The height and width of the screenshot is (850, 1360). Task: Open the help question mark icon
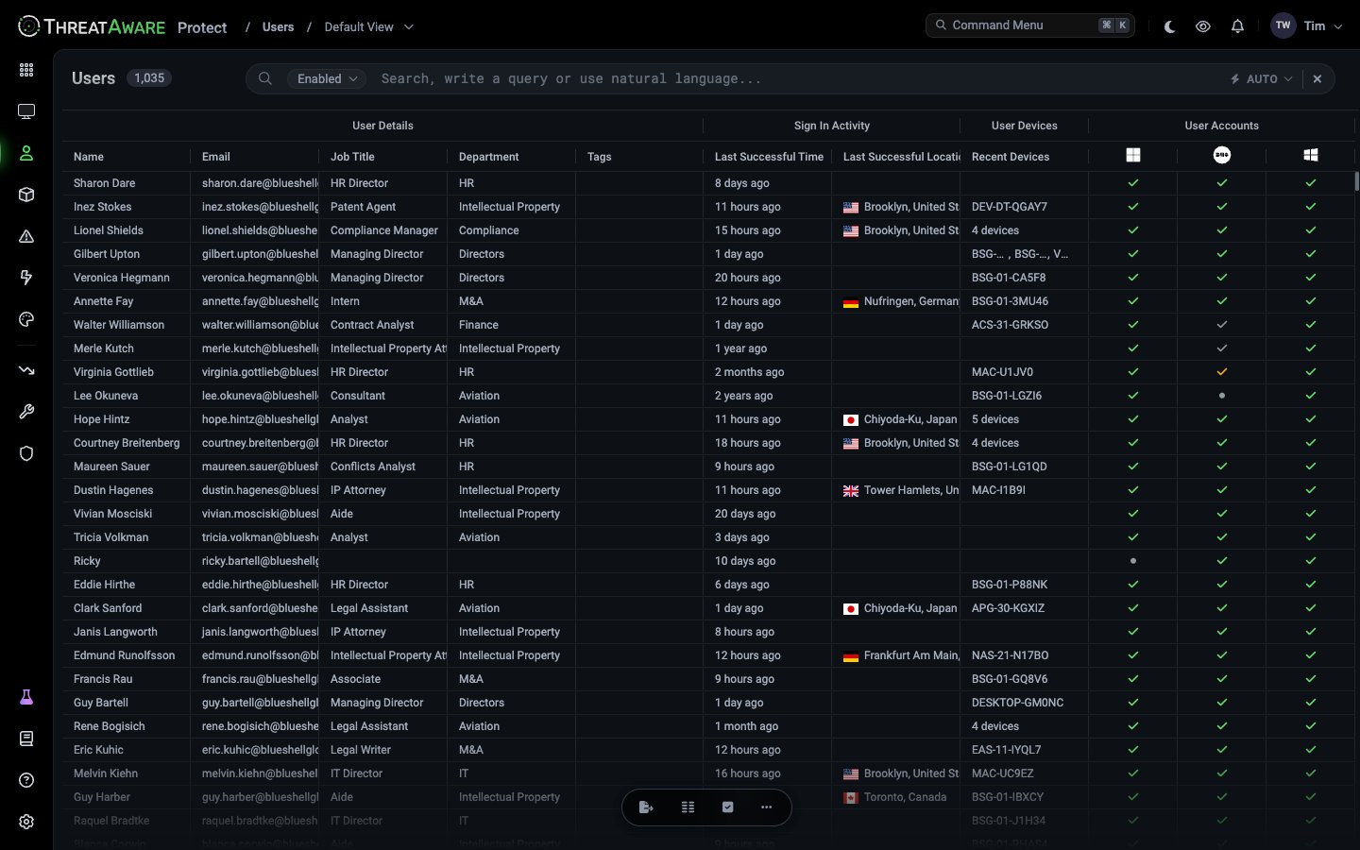26,780
